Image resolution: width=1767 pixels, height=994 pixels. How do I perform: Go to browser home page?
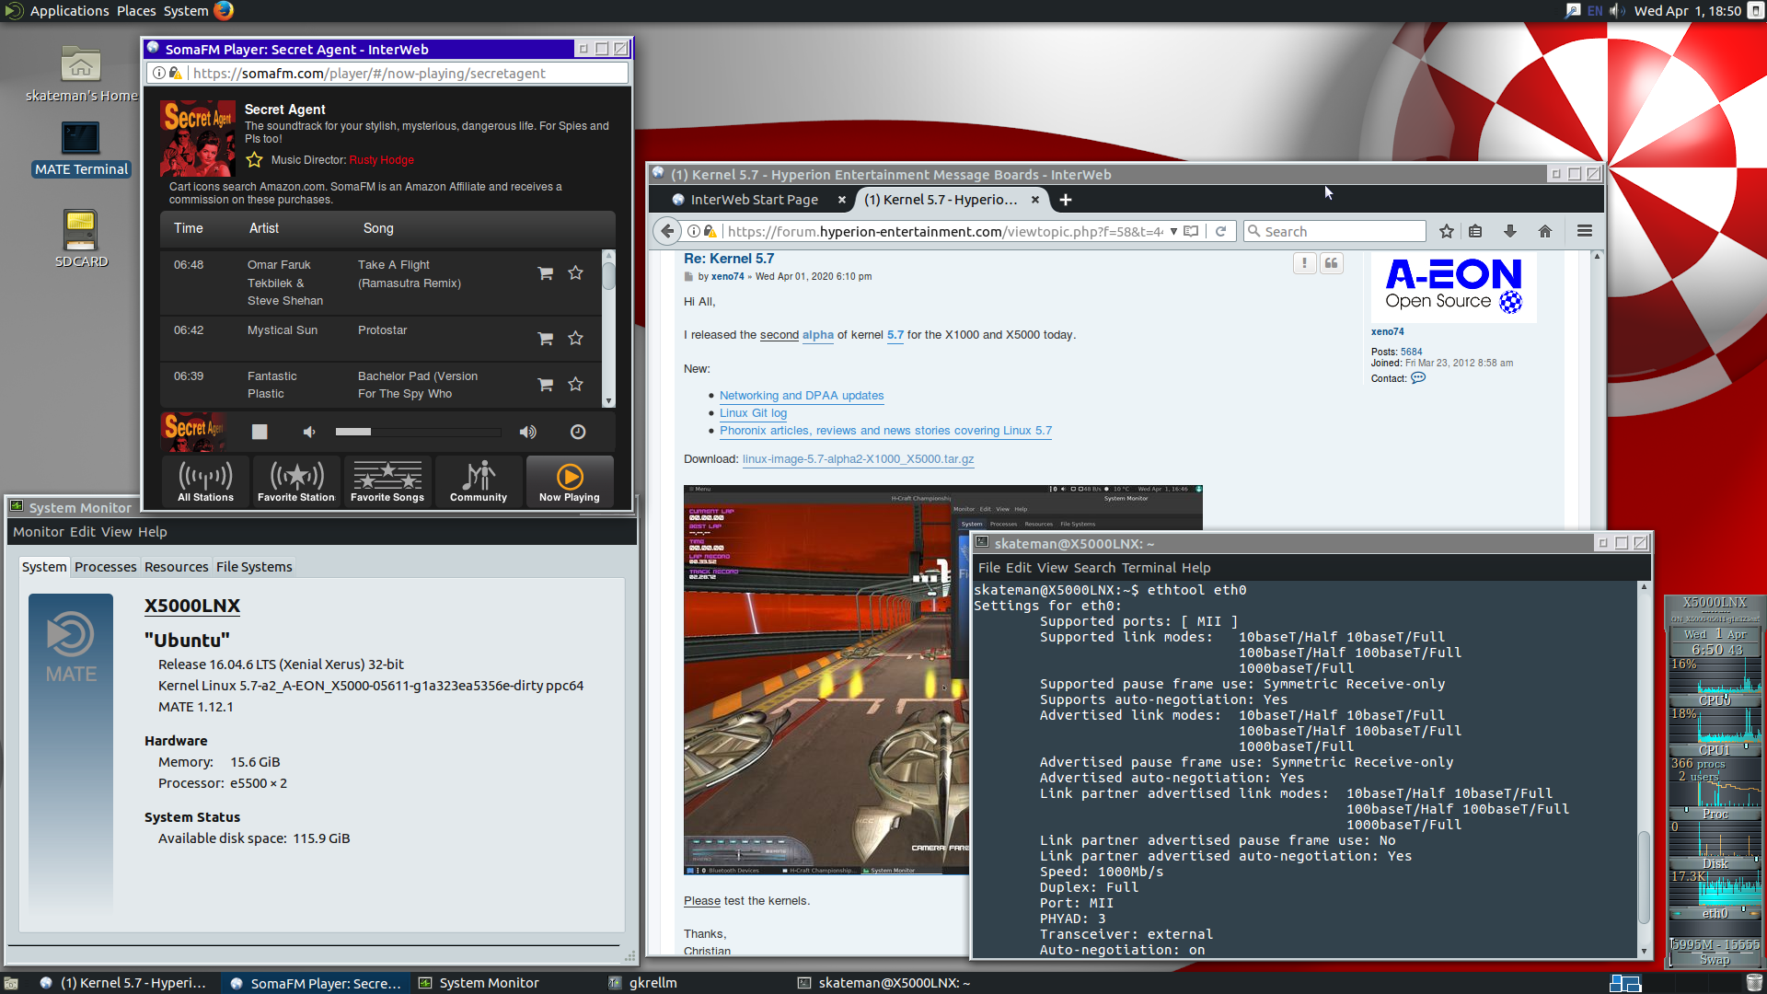[1545, 231]
